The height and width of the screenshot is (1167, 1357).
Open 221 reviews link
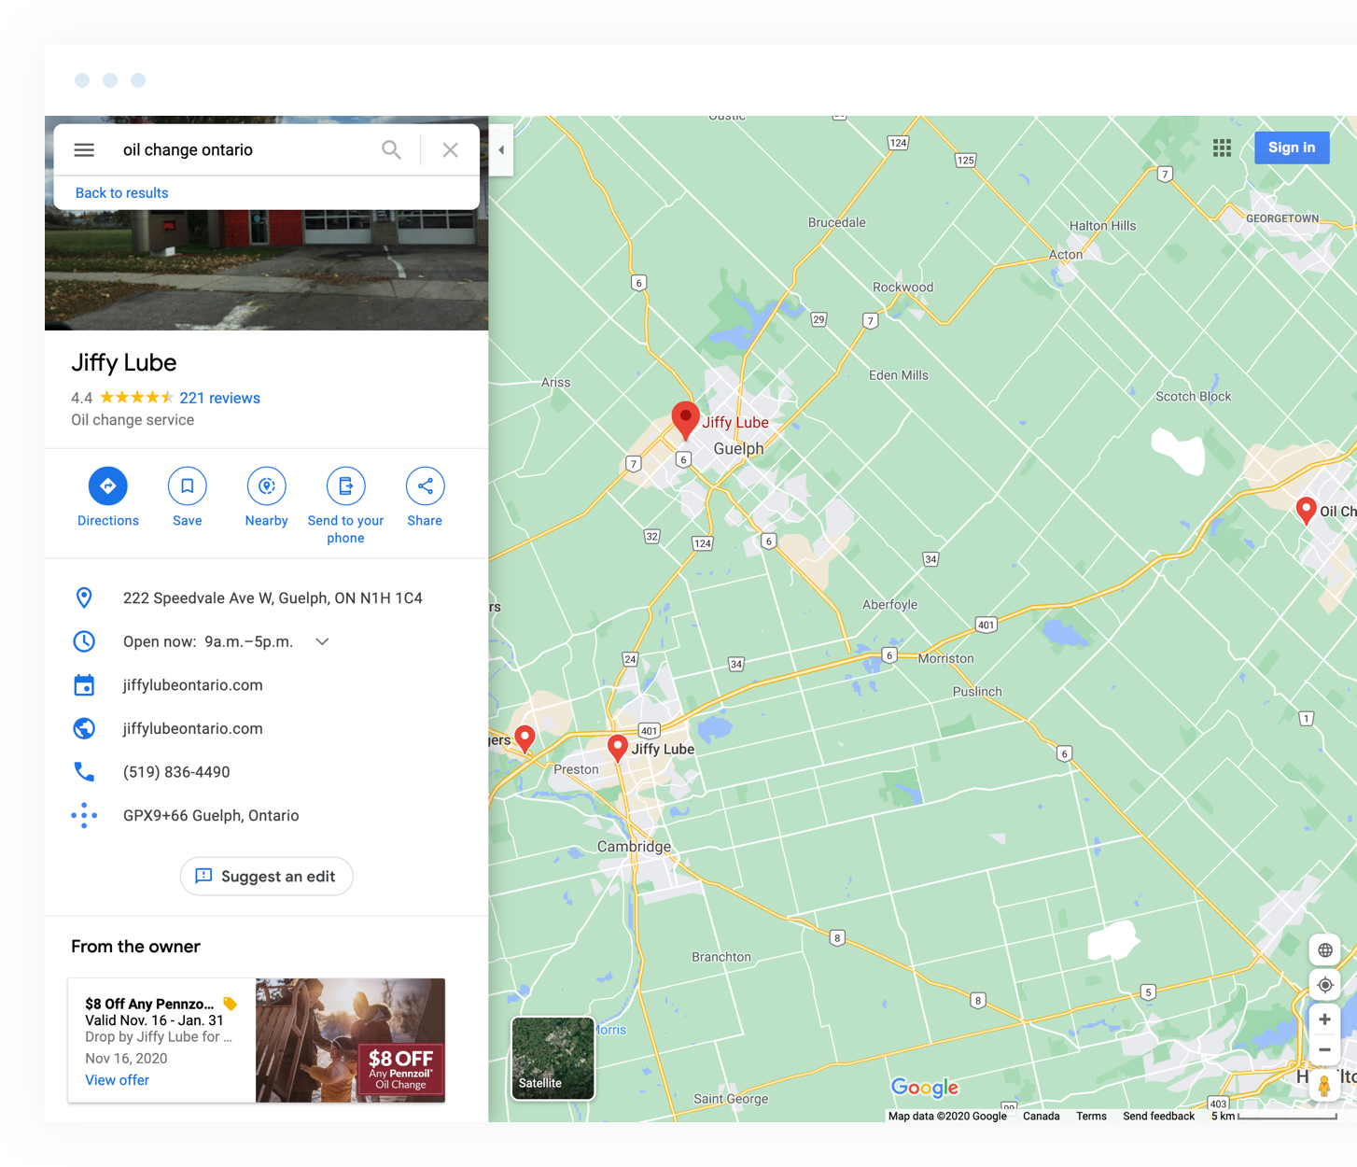(219, 398)
